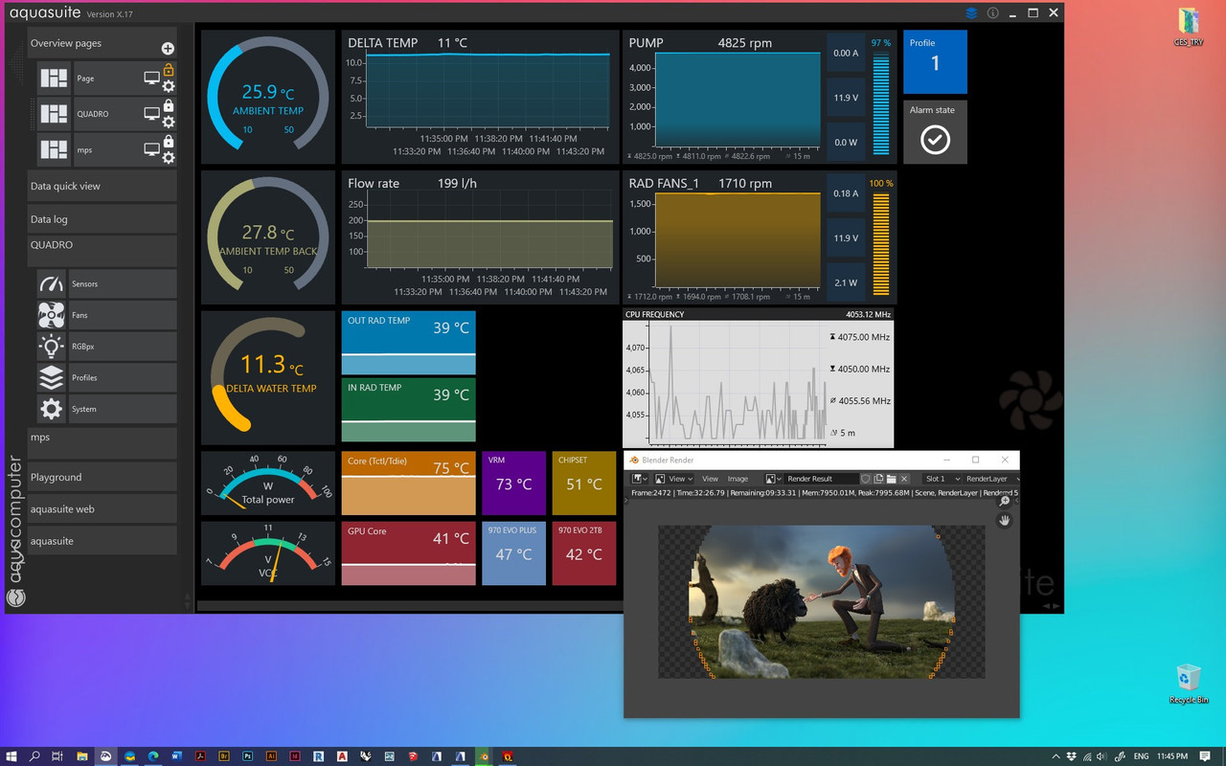Screen dimensions: 1226x766
Task: Open the Fans icon under QUADRO
Action: [51, 315]
